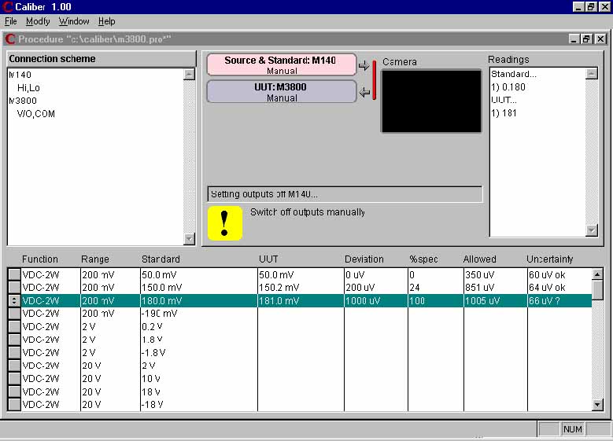Click the yellow exclamation warning icon
613x441 pixels.
coord(225,223)
